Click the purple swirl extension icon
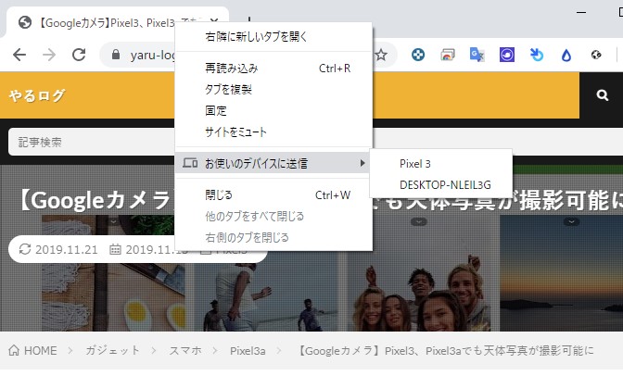 [507, 55]
